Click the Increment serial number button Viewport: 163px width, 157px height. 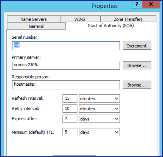(137, 46)
